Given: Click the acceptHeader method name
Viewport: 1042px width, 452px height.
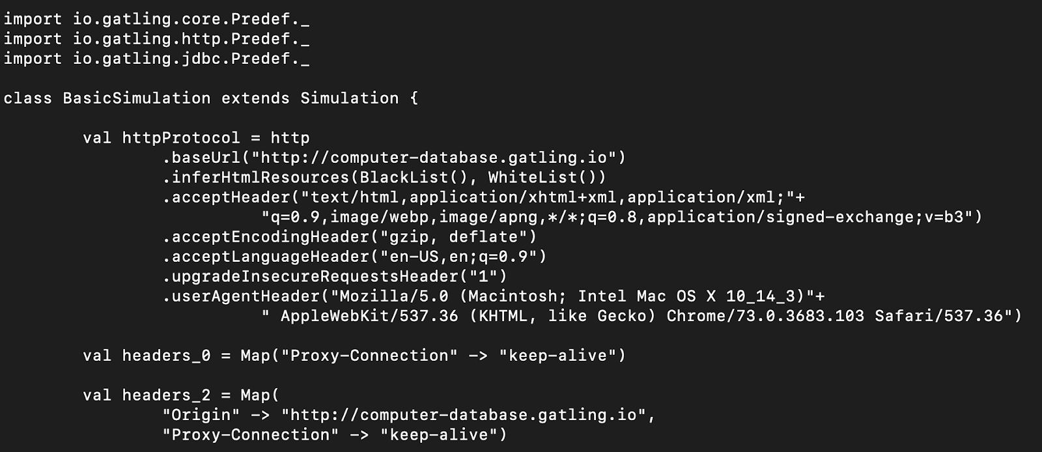Looking at the screenshot, I should pos(231,197).
